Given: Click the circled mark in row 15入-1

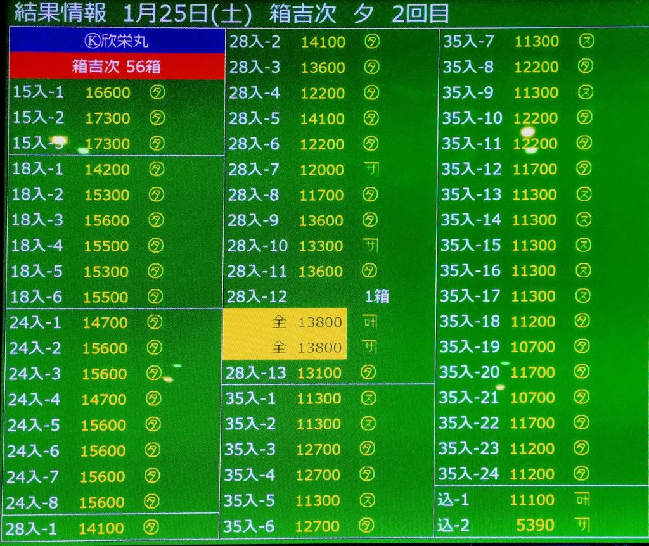Looking at the screenshot, I should [157, 92].
